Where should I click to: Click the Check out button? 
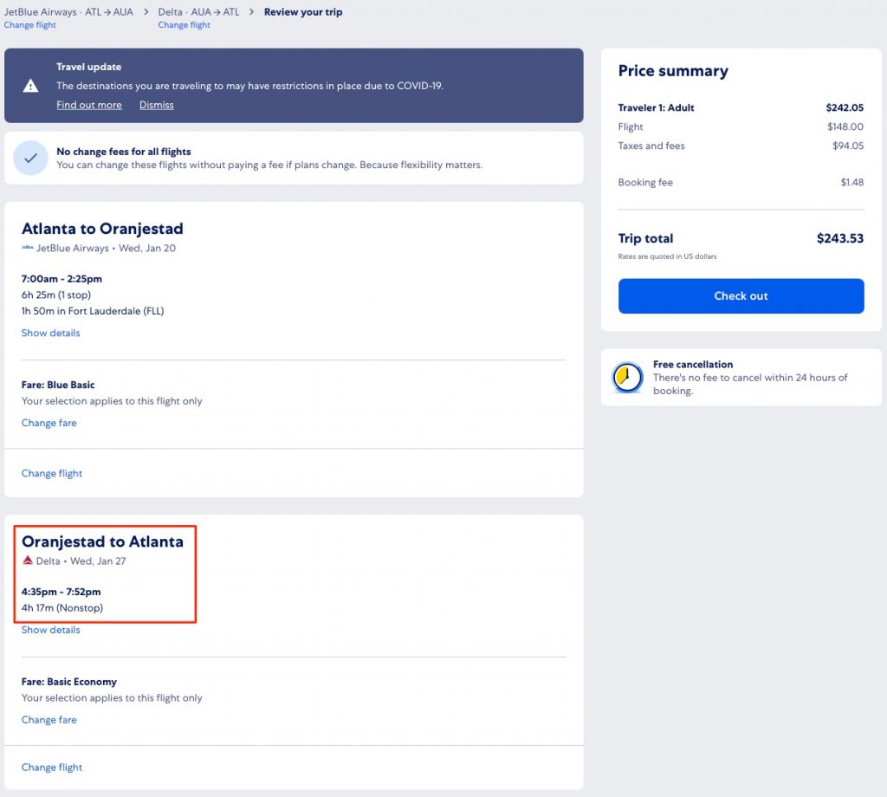(x=741, y=295)
